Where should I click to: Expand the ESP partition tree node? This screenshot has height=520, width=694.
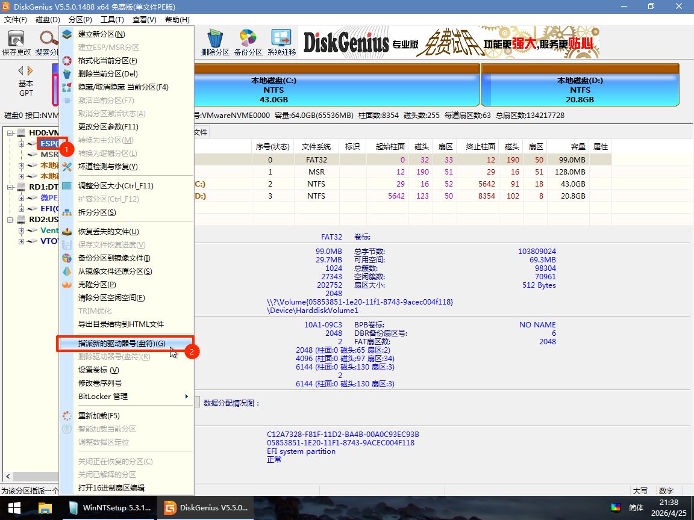(x=21, y=144)
